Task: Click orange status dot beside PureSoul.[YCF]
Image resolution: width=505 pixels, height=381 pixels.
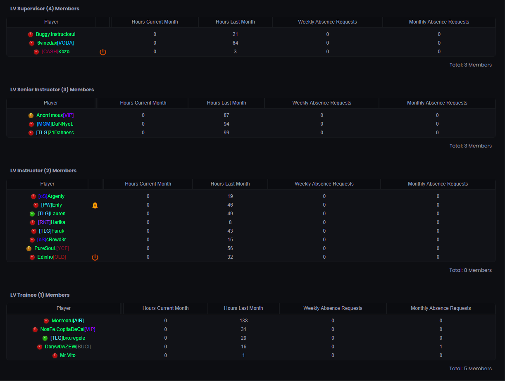Action: [29, 248]
